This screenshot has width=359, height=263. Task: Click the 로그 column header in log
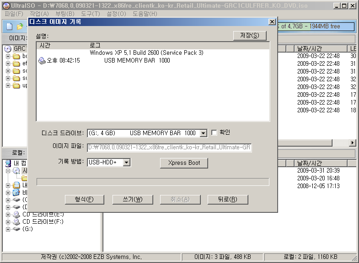pyautogui.click(x=179, y=46)
